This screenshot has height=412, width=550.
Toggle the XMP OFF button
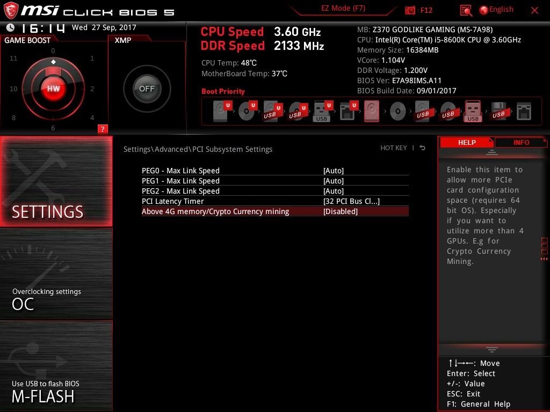click(147, 89)
